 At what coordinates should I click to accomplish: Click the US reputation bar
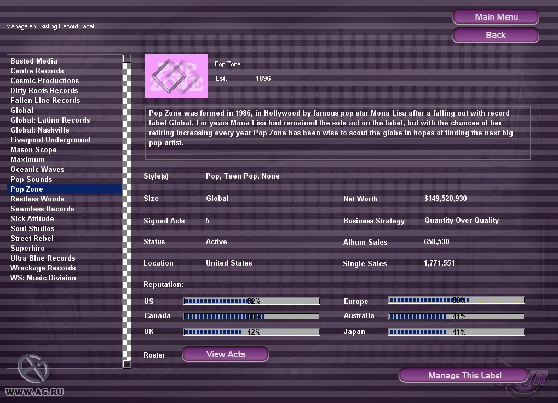coord(251,301)
